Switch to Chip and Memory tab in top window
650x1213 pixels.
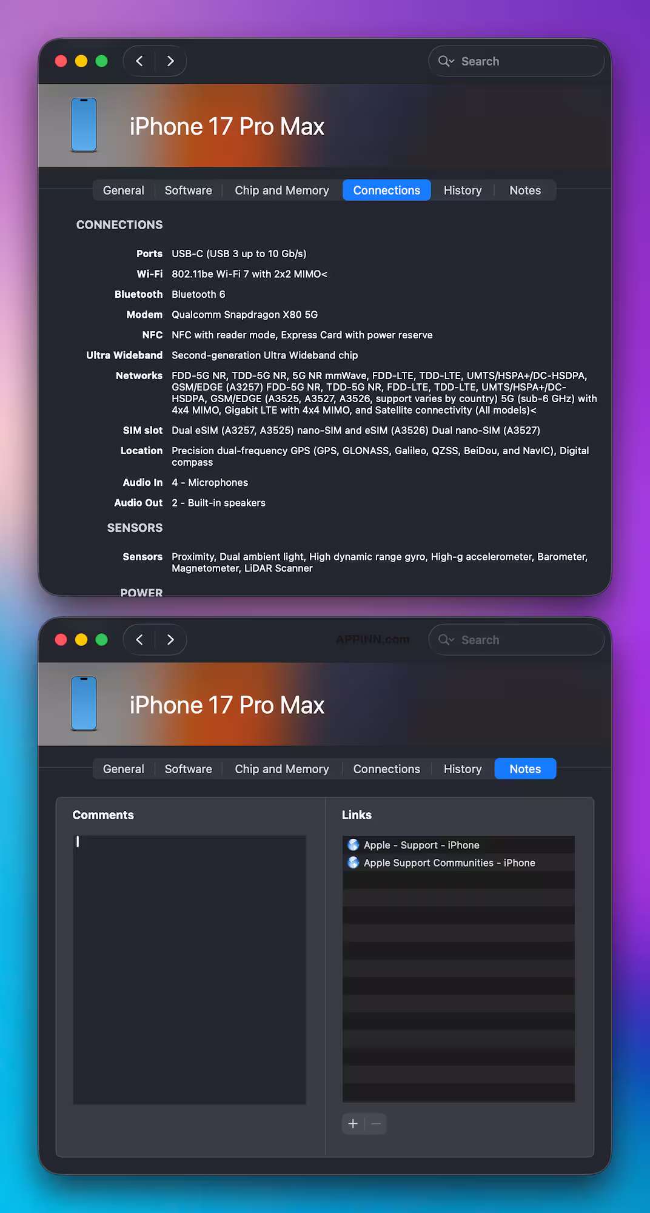pyautogui.click(x=282, y=190)
